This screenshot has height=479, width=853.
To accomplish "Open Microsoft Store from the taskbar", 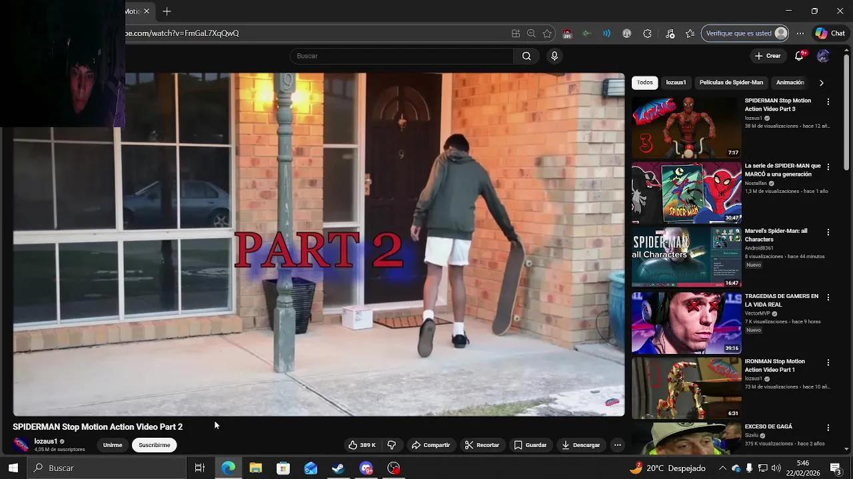I will [283, 468].
